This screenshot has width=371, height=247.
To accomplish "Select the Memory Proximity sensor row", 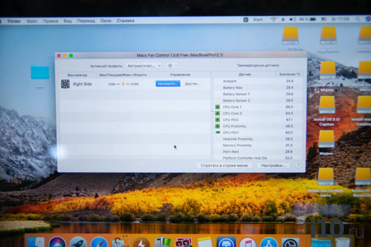I will [258, 145].
